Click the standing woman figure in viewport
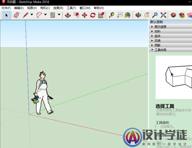 42,93
